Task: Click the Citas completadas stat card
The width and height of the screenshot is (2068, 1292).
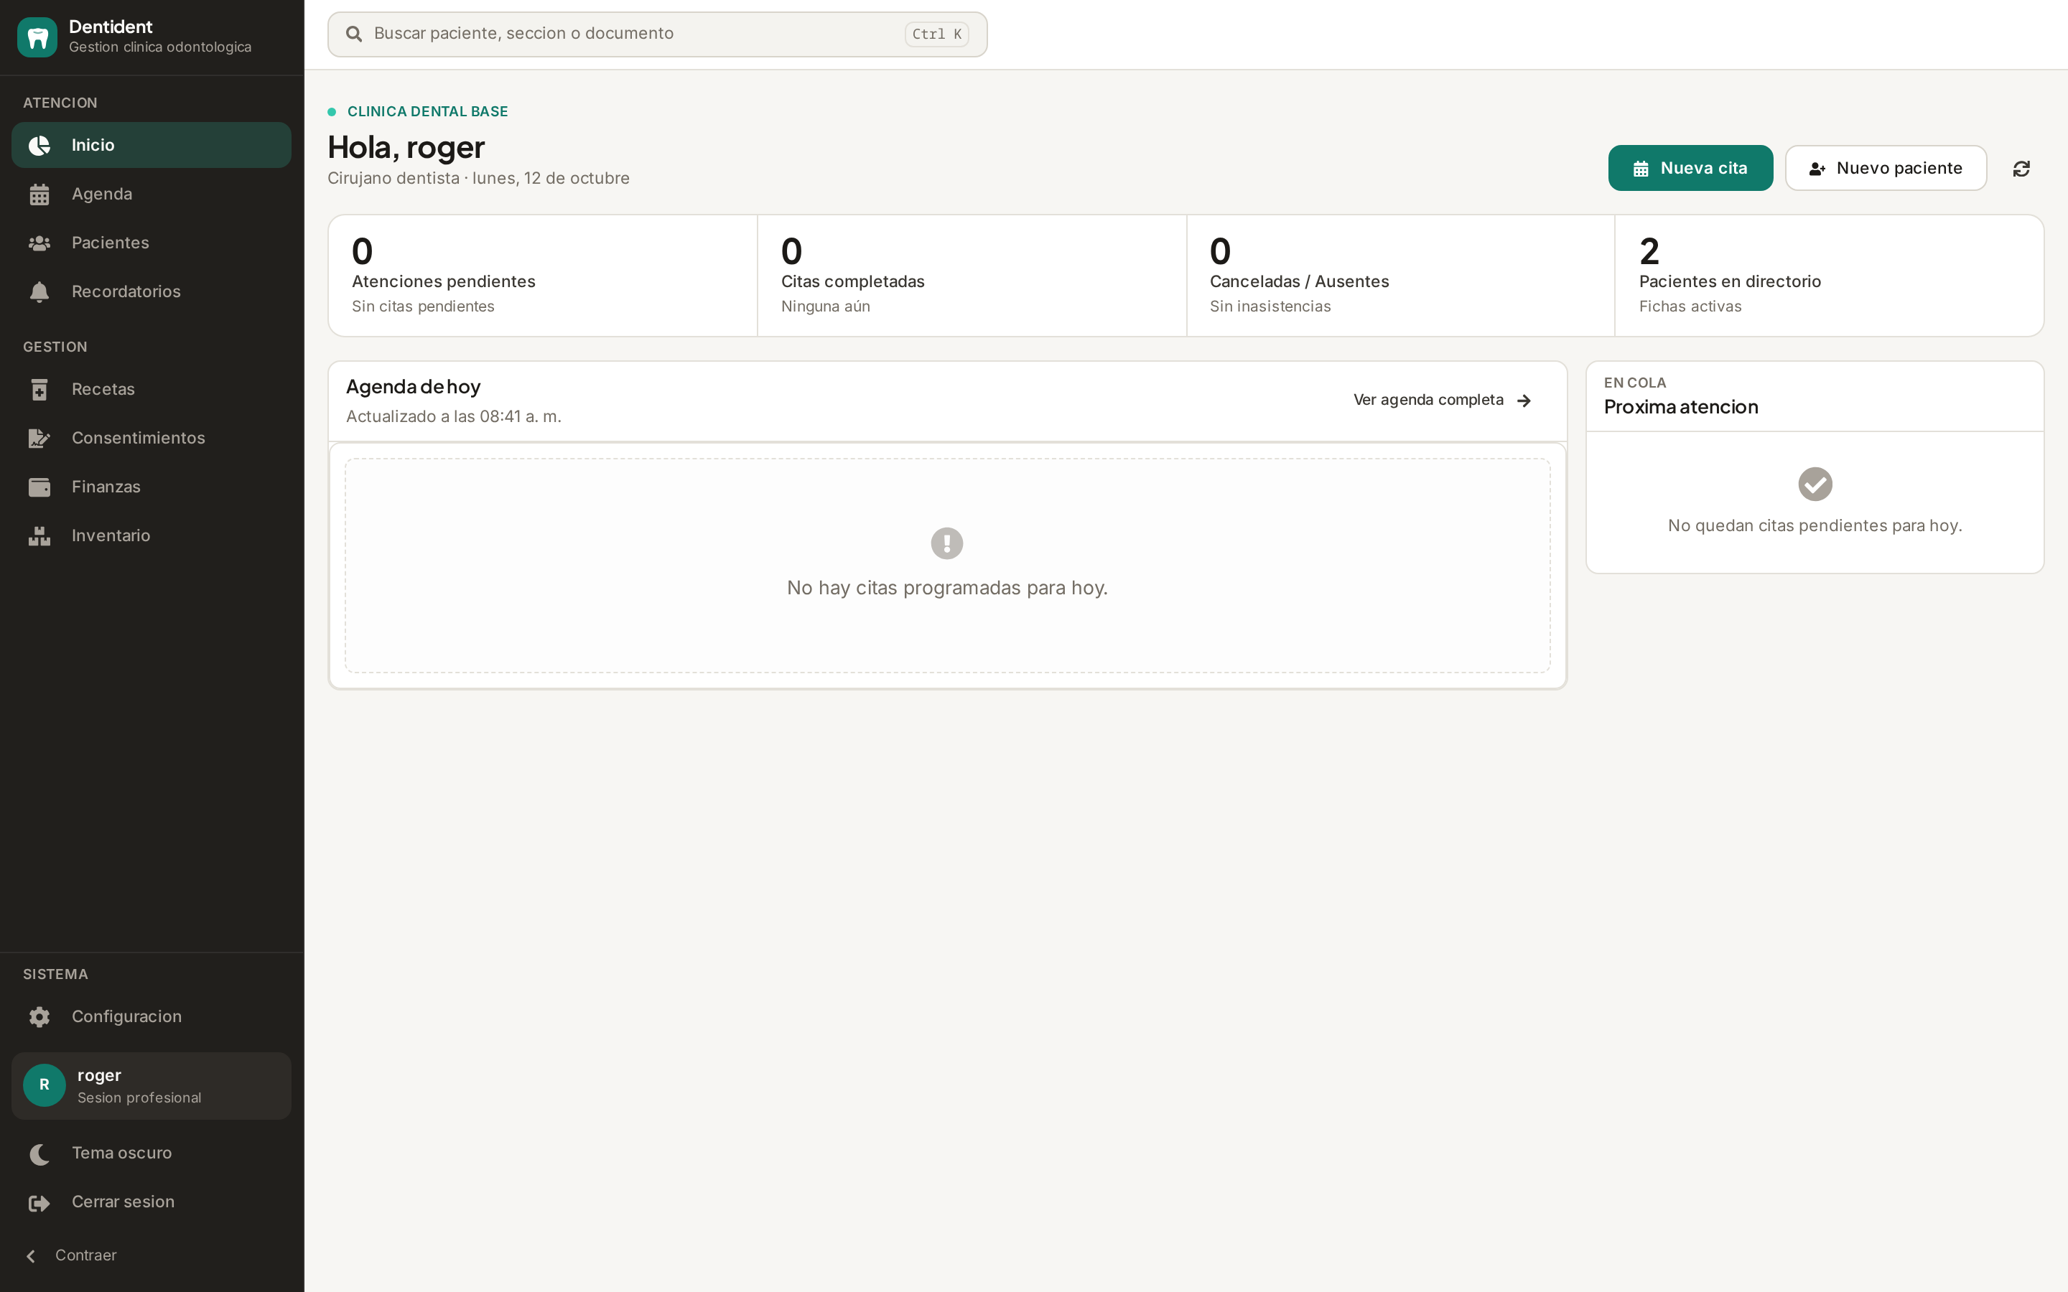Action: pyautogui.click(x=972, y=275)
